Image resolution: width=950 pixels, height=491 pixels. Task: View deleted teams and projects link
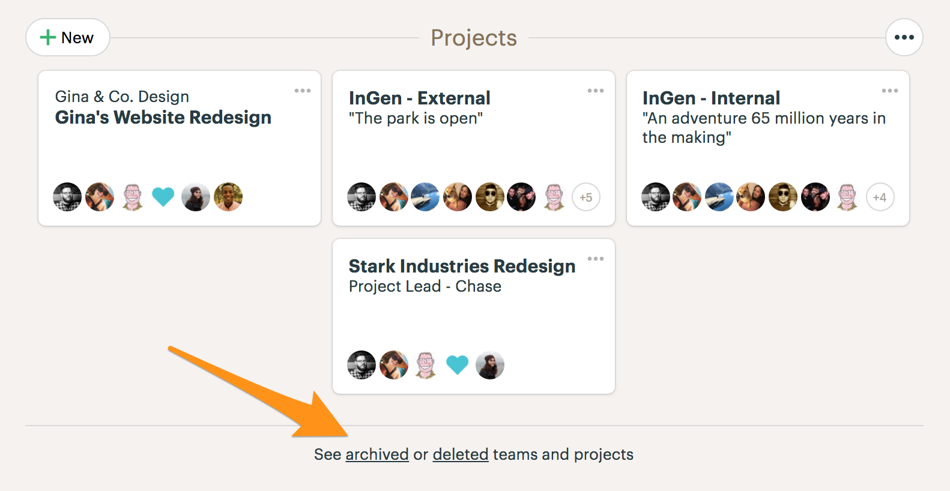461,454
